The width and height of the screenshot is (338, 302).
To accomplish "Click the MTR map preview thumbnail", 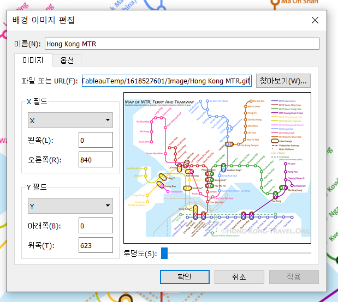I will tap(217, 168).
